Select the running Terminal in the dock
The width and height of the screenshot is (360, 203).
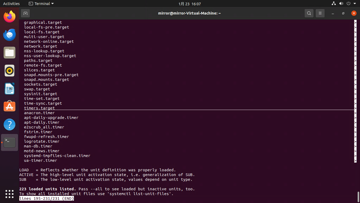coord(9,142)
